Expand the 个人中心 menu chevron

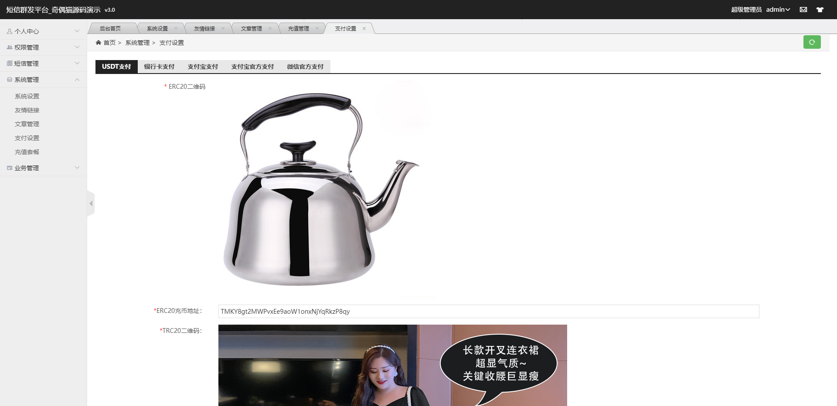pyautogui.click(x=77, y=31)
